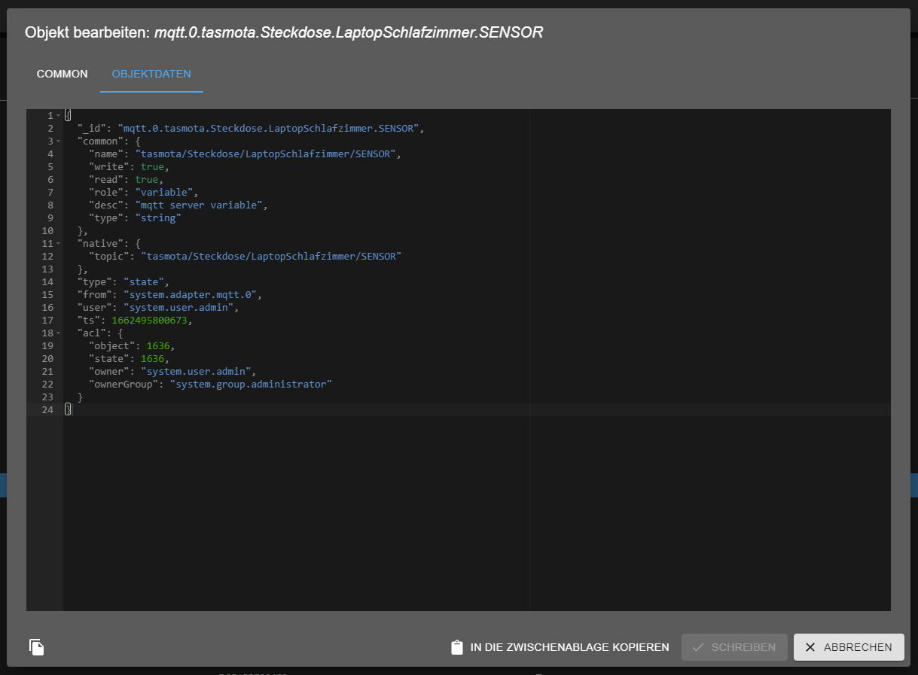Select the OBJEKTDATEN tab
Viewport: 918px width, 675px height.
tap(151, 74)
